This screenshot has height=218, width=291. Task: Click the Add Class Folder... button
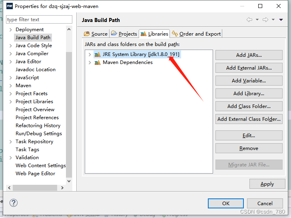tap(249, 106)
